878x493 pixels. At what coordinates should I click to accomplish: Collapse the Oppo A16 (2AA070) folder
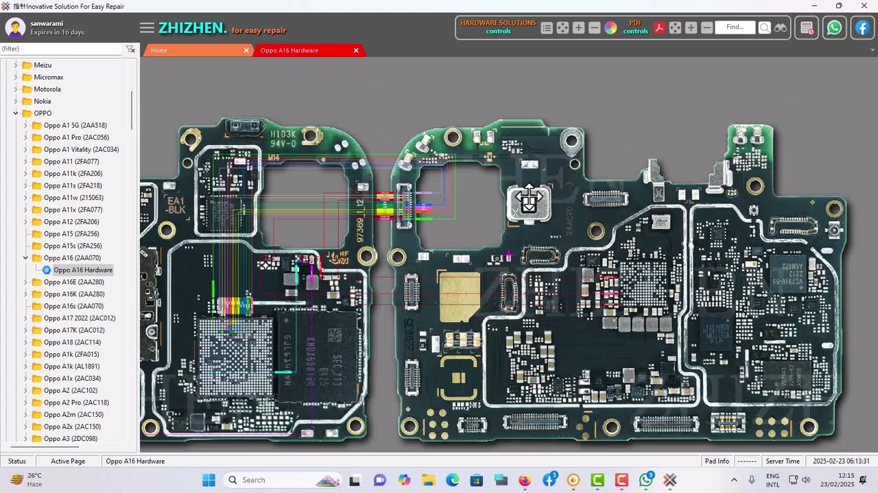click(25, 258)
